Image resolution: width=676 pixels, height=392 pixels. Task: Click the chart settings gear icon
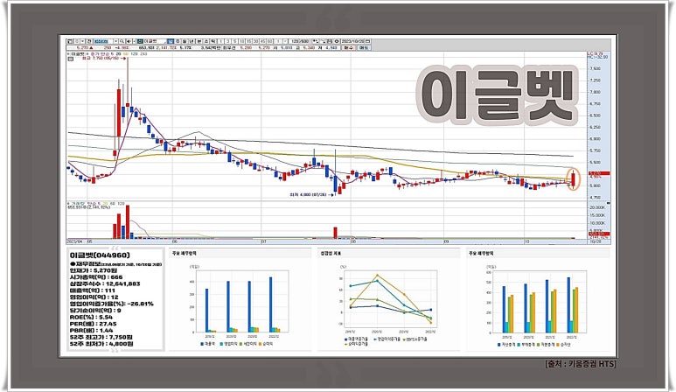337,41
